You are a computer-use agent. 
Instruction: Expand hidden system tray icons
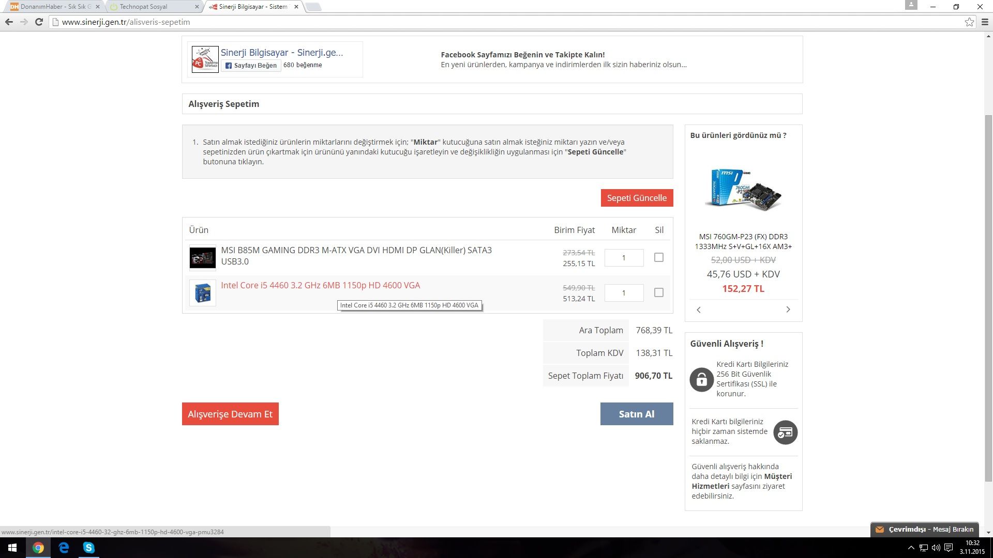coord(911,548)
